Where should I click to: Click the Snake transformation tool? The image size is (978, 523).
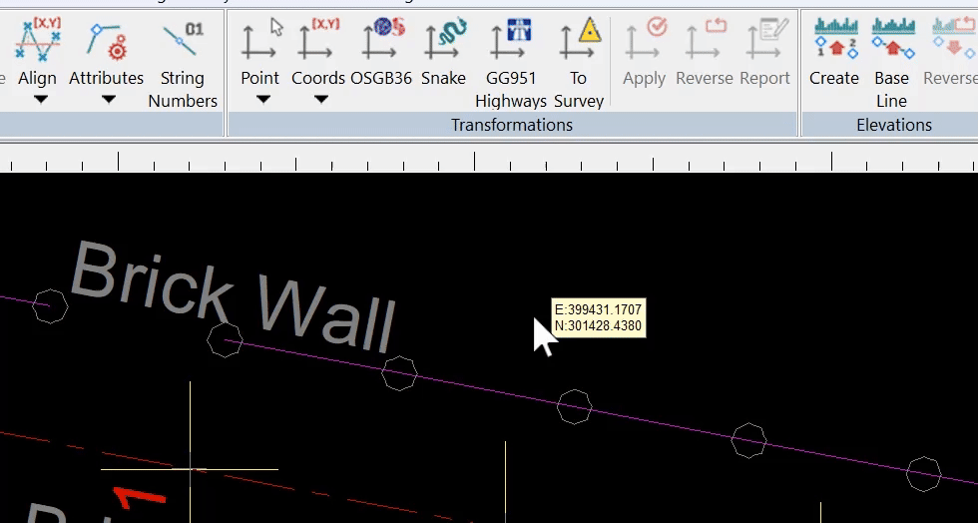(443, 42)
